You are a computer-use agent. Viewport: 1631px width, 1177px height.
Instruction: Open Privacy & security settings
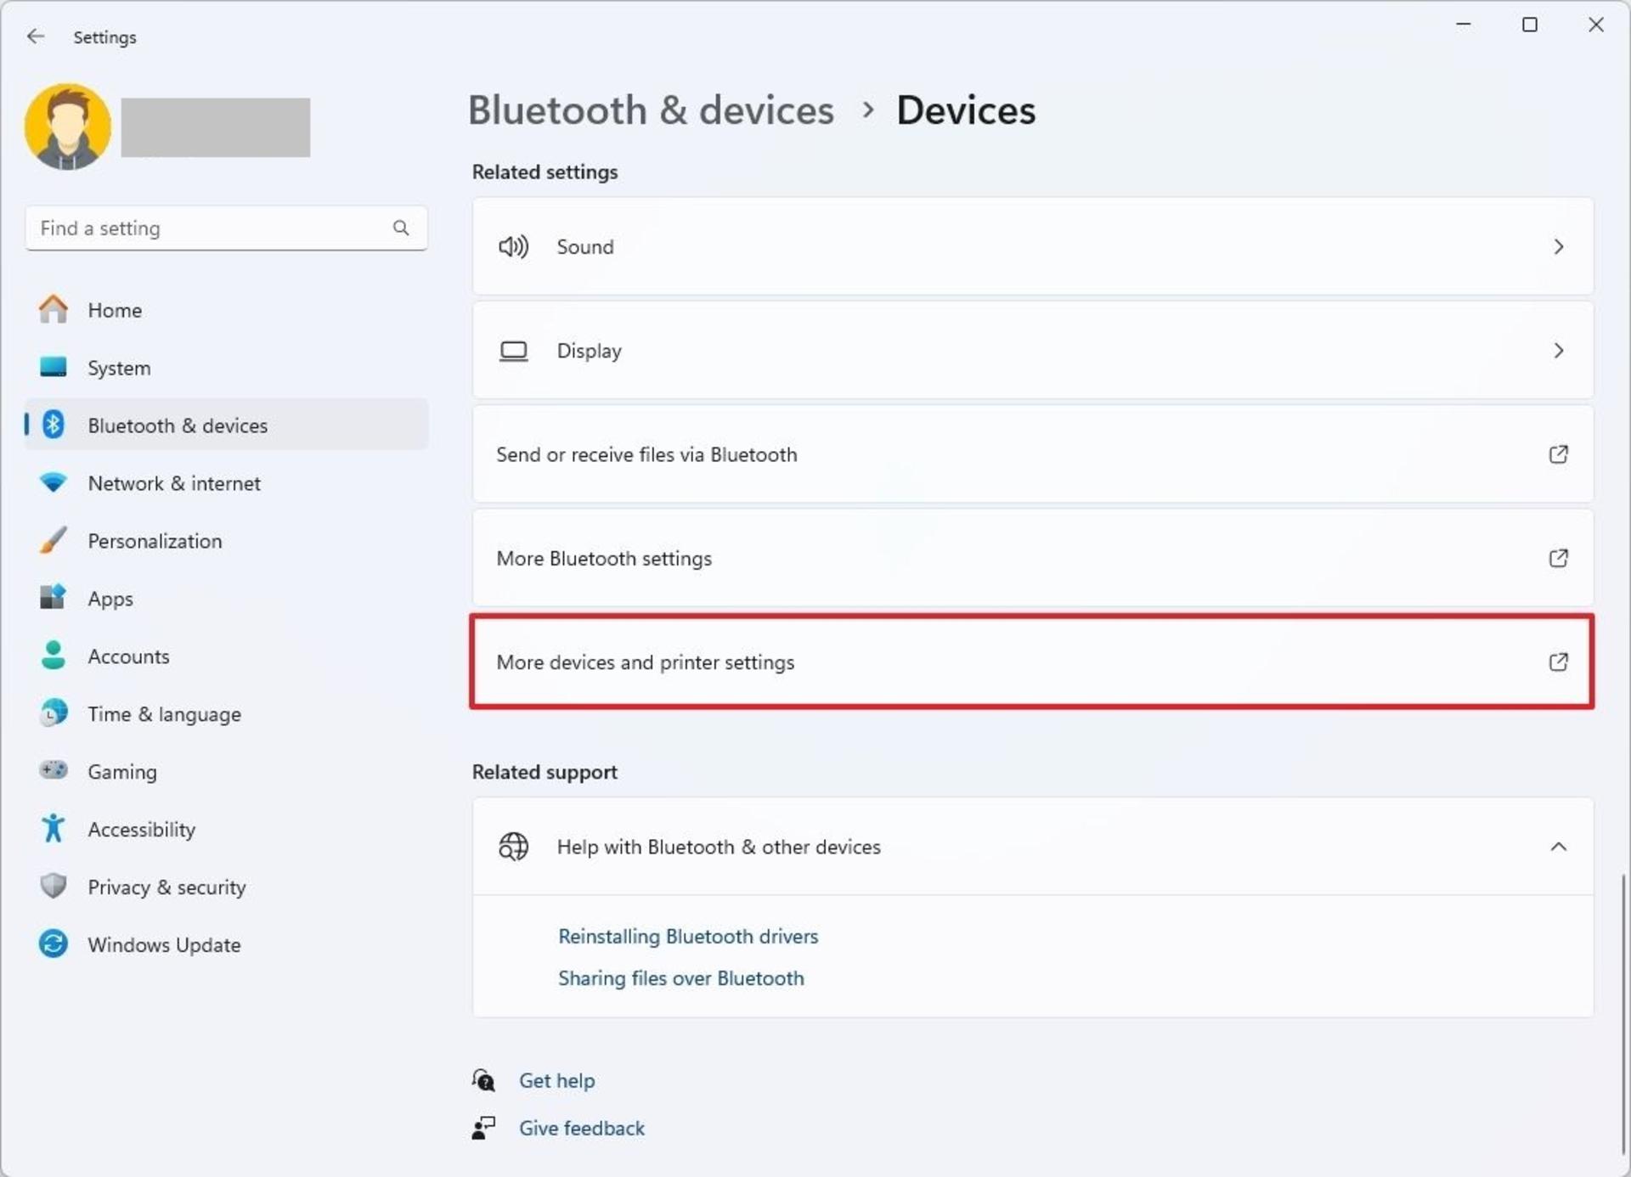point(226,887)
